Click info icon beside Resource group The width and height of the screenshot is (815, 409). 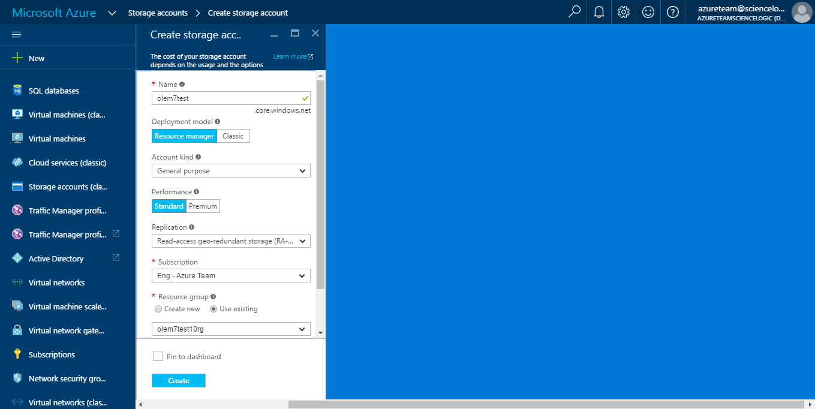(213, 296)
